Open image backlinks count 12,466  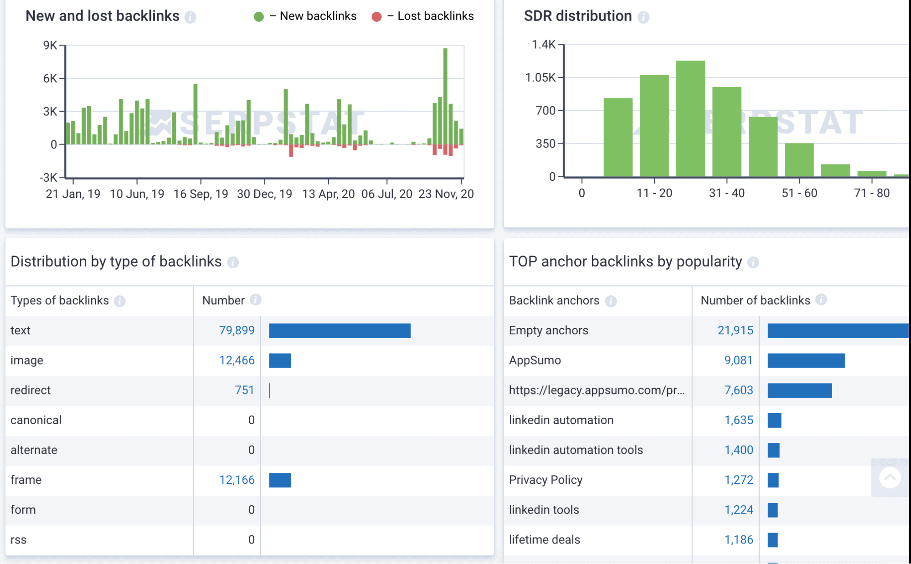pyautogui.click(x=237, y=360)
